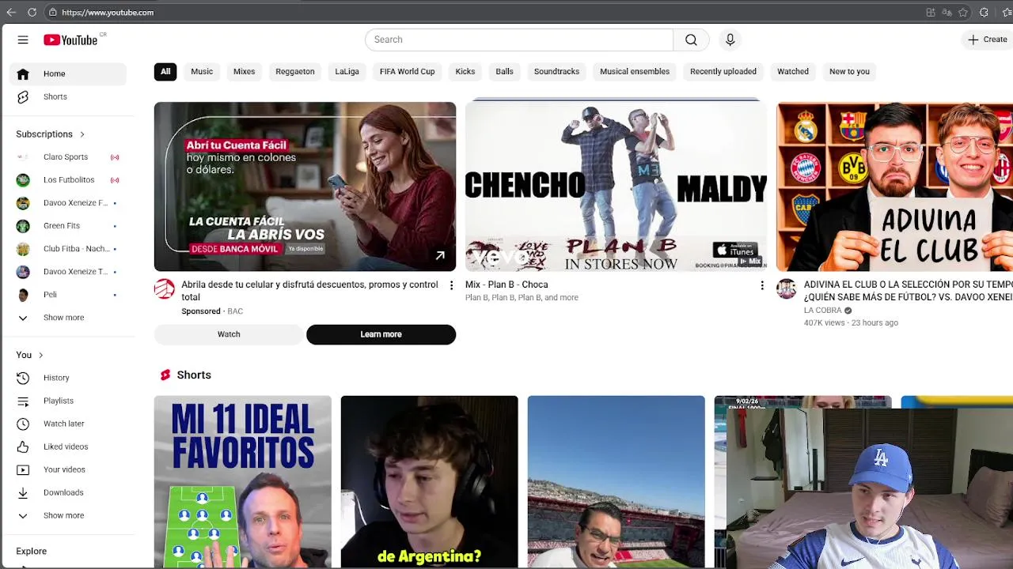Open the Adivina el Club video thumbnail
Image resolution: width=1013 pixels, height=569 pixels.
click(894, 187)
